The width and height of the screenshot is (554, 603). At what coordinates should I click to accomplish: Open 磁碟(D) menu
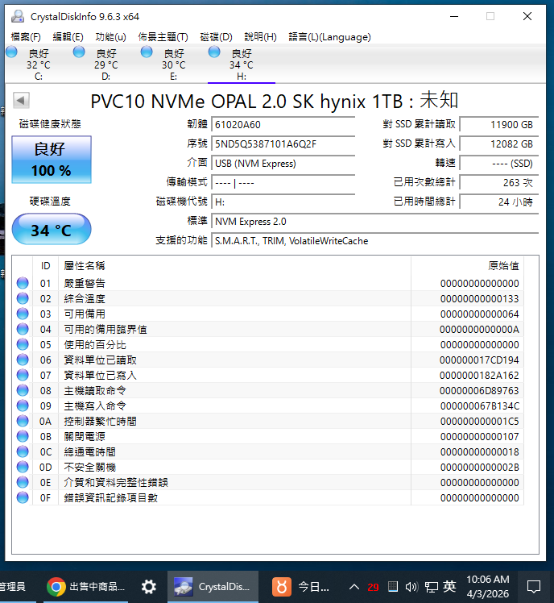[217, 37]
